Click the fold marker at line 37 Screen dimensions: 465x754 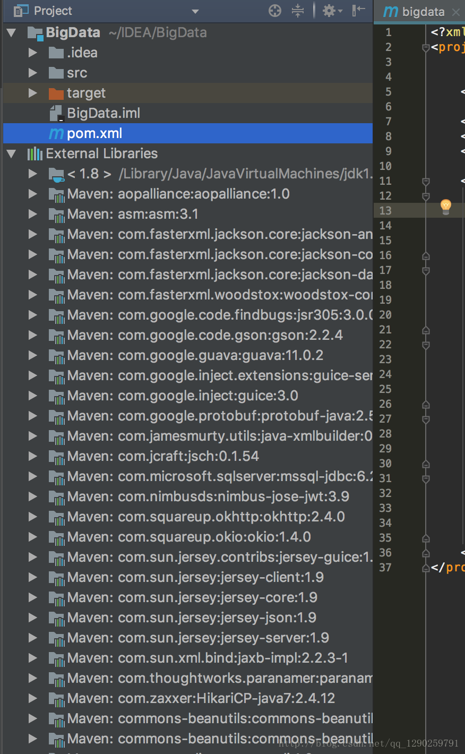coord(426,568)
